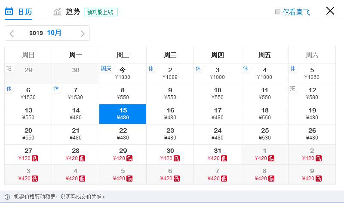Viewport: 344px width, 203px height.
Task: Select November 5 low price ¥420
Action: click(123, 175)
